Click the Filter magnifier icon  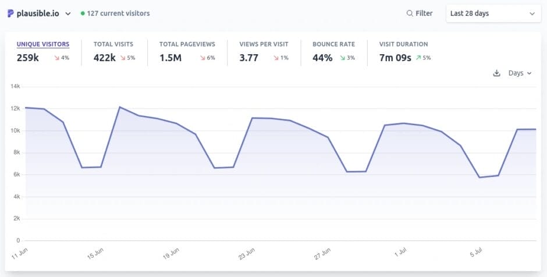click(x=410, y=13)
